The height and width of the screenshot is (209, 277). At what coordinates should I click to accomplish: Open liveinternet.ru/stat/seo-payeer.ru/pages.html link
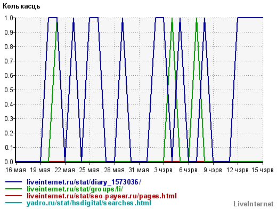(102, 196)
